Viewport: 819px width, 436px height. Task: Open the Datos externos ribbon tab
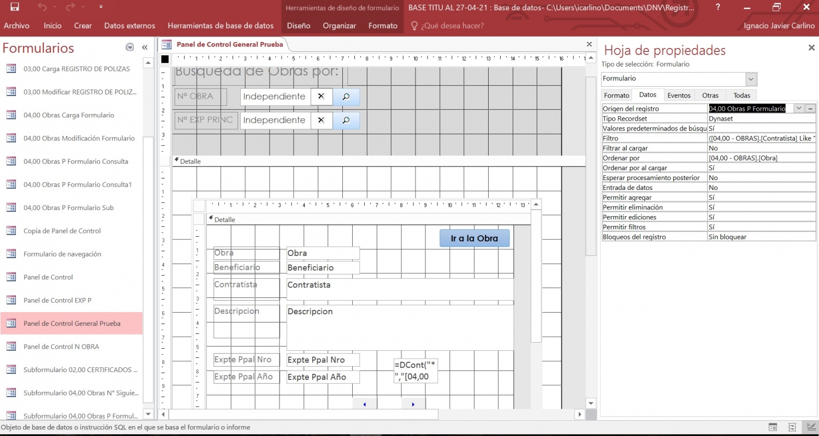point(129,26)
